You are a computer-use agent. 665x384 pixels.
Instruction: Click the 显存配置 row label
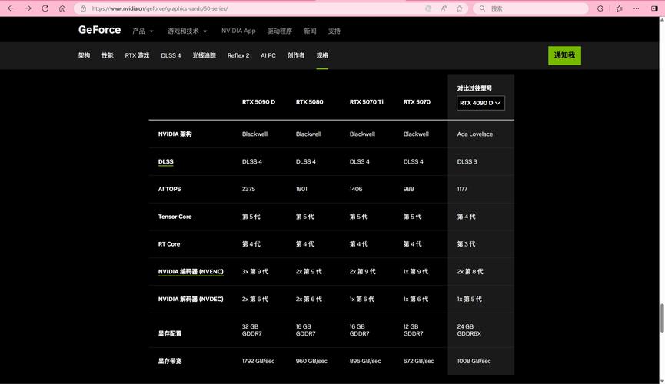[170, 333]
